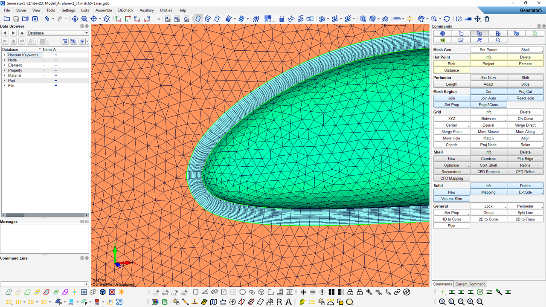Viewport: 546px width, 307px height.
Task: Click the Undo arrow icon
Action: 47,19
